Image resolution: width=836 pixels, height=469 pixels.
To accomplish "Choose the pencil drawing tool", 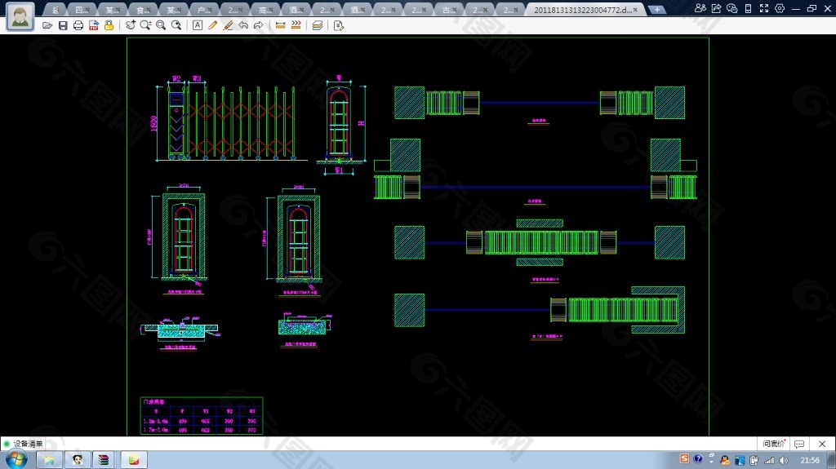I will click(213, 25).
